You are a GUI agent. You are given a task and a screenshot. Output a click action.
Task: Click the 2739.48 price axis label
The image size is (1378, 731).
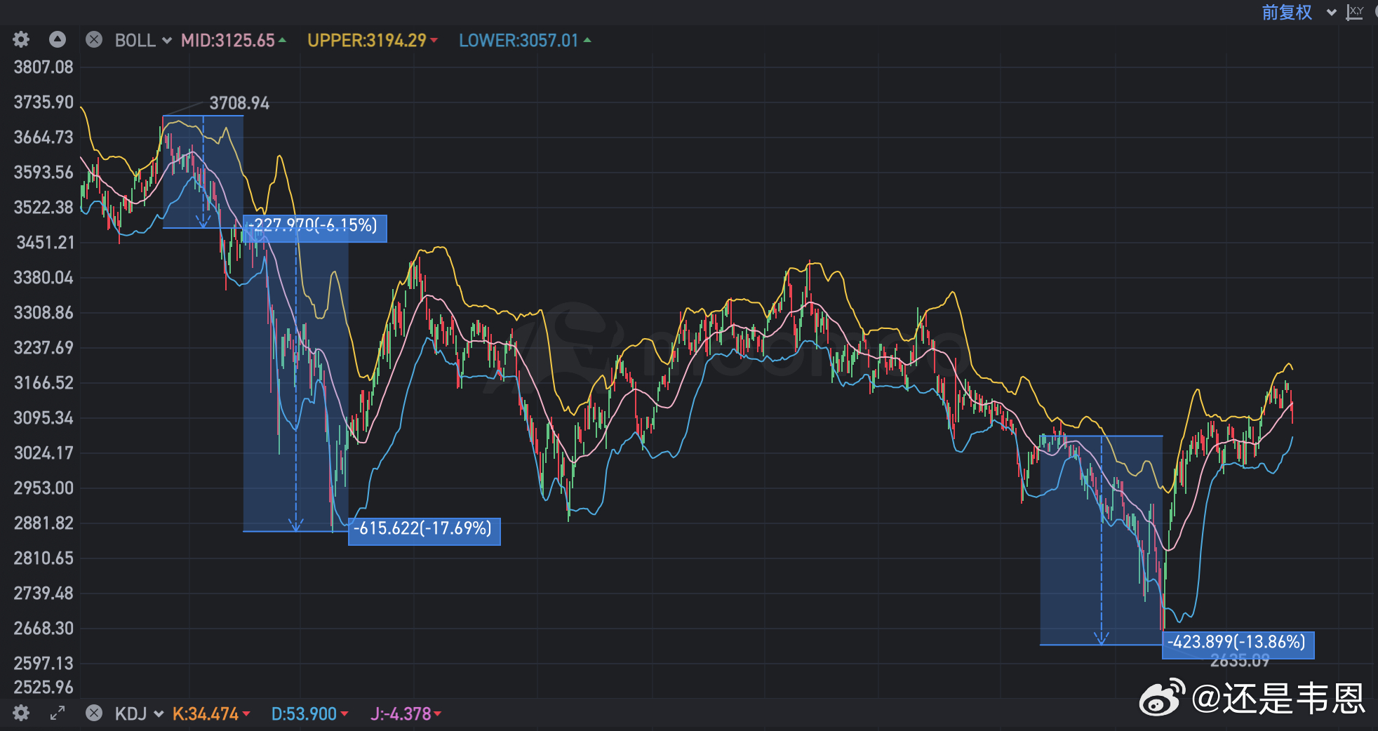click(x=44, y=593)
